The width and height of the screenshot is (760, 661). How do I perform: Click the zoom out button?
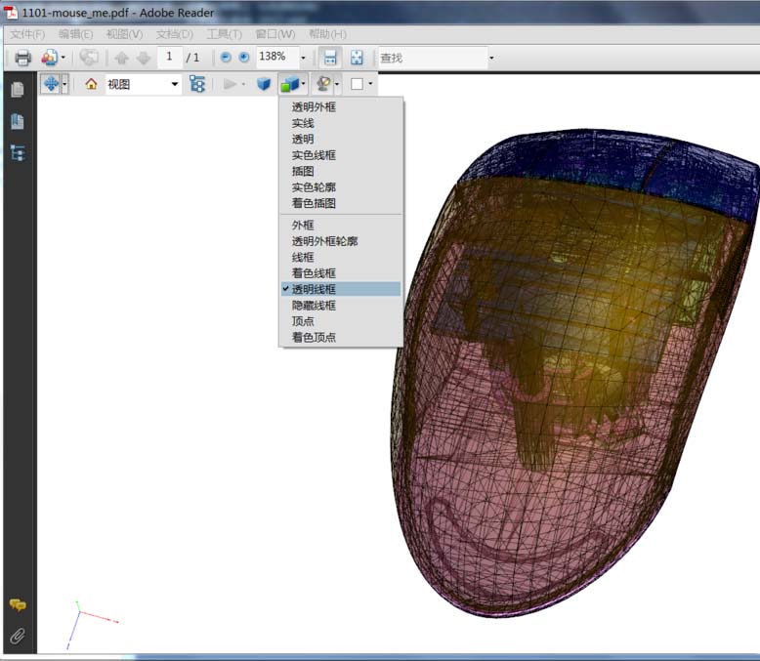[226, 58]
